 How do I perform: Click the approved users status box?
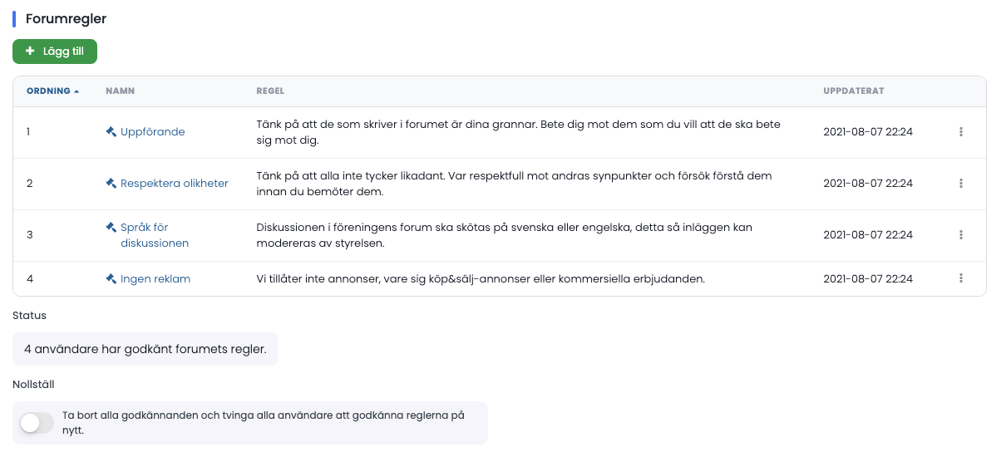tap(145, 349)
